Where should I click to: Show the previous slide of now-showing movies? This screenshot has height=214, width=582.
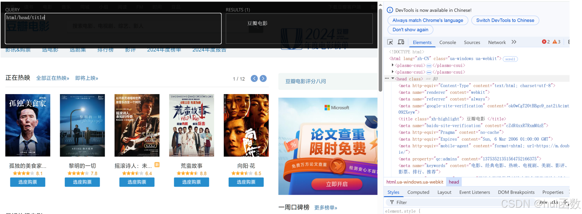click(254, 78)
